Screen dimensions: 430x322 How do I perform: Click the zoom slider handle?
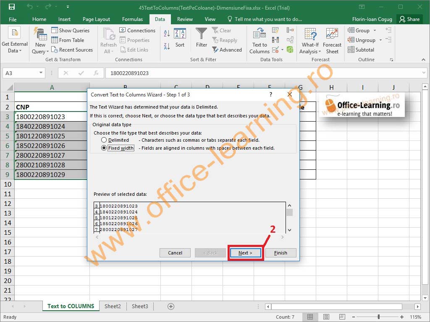[x=379, y=317]
